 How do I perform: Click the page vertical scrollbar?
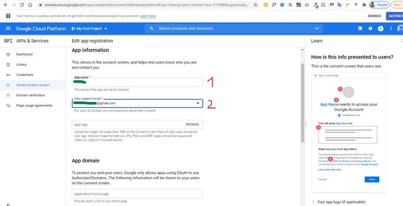pyautogui.click(x=302, y=102)
